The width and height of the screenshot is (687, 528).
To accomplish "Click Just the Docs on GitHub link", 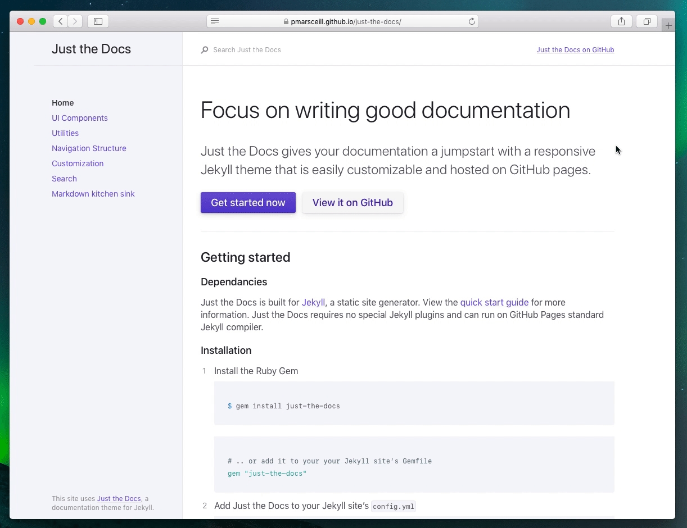I will 575,50.
